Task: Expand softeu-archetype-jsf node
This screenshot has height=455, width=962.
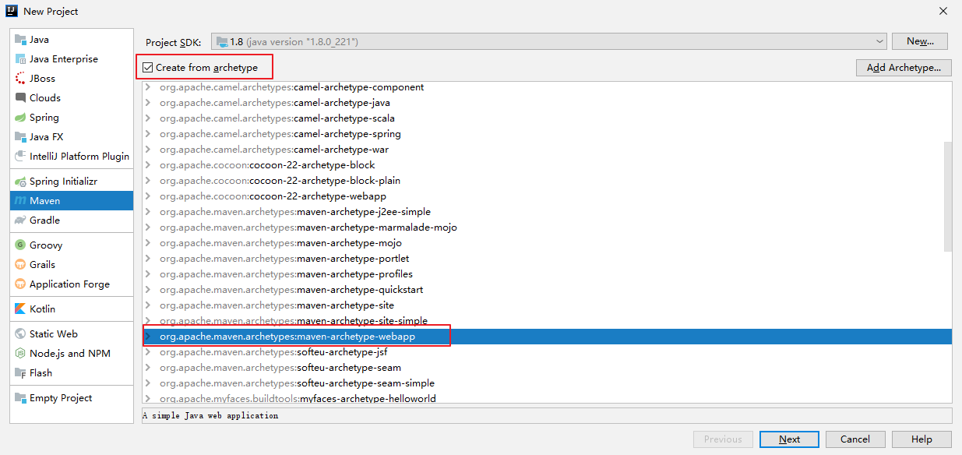Action: [x=148, y=352]
